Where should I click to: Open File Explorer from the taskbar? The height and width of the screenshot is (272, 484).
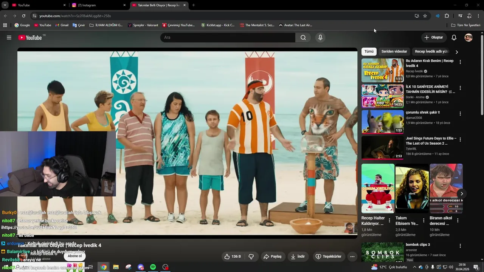[x=116, y=267]
